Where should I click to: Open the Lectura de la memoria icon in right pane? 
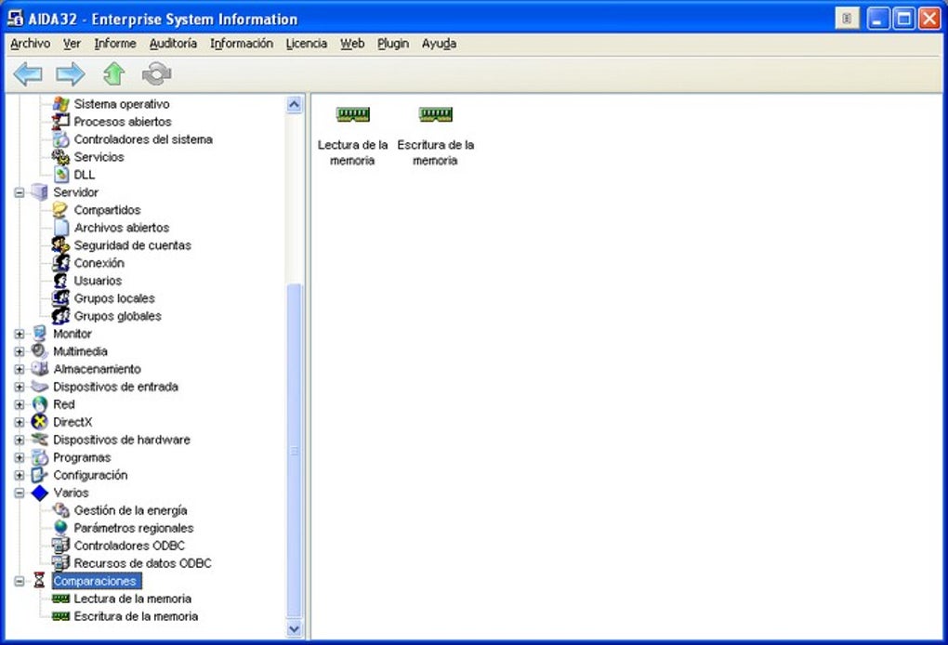[352, 114]
